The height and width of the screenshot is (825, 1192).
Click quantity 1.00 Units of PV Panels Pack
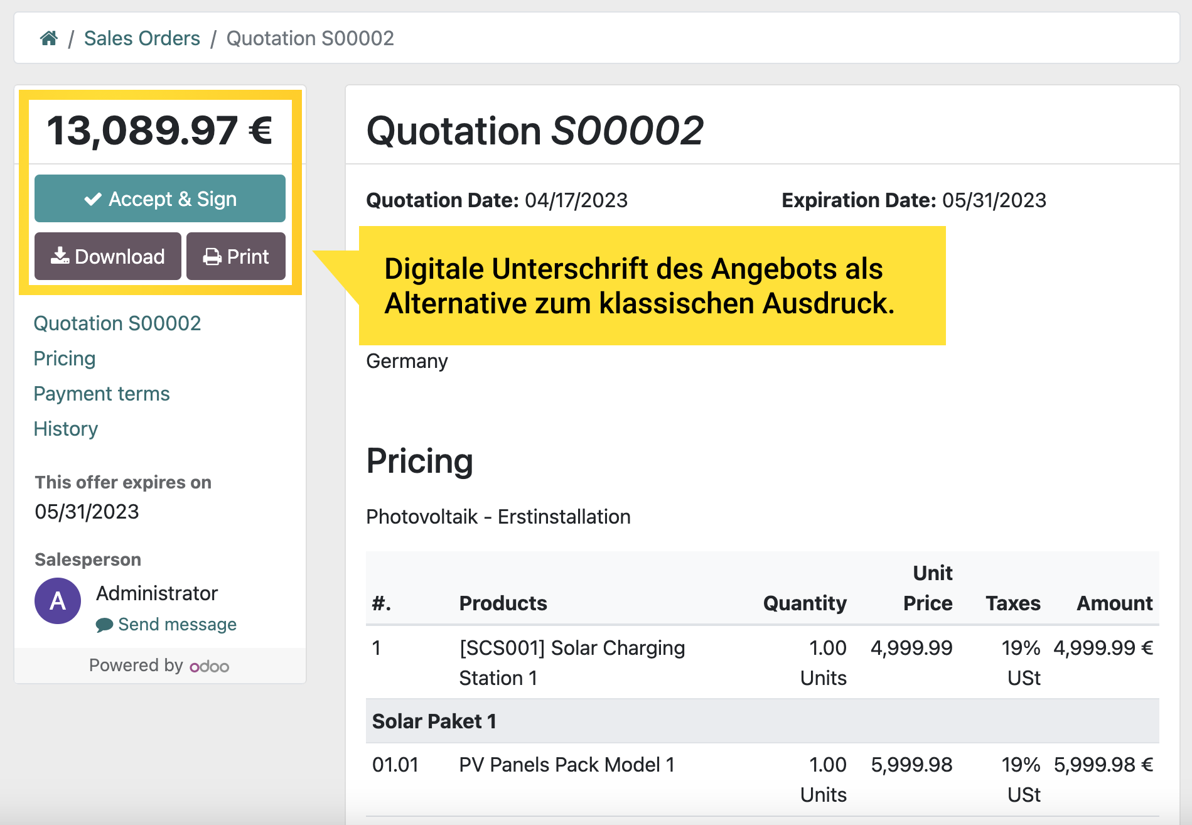tap(824, 780)
